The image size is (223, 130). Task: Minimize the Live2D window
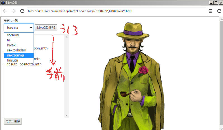pos(211,3)
